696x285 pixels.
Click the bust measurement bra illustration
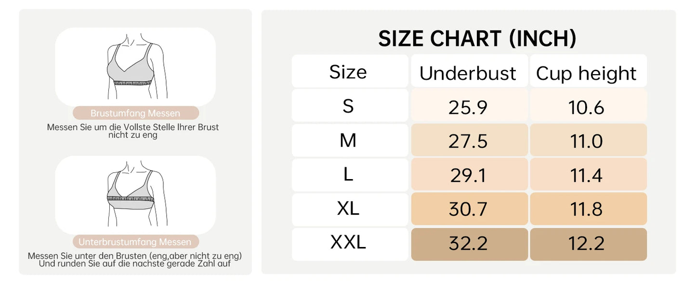click(135, 66)
